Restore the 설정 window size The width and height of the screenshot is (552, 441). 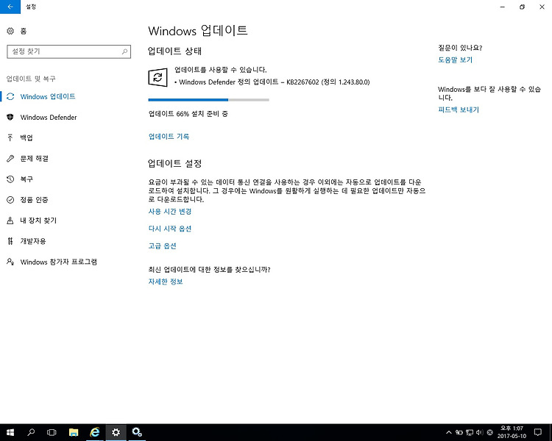522,7
